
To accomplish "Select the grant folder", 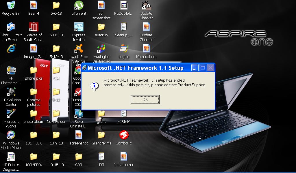I will pyautogui.click(x=101, y=114).
